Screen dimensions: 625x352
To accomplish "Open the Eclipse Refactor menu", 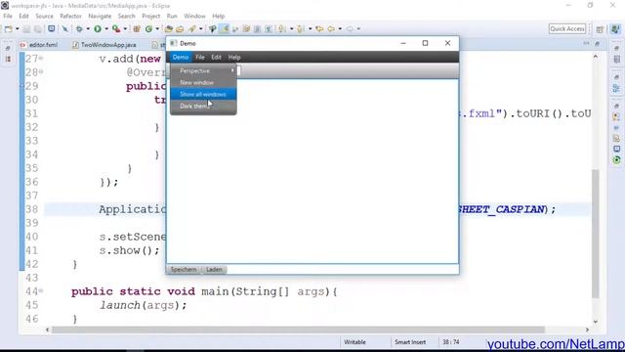I will tap(70, 16).
